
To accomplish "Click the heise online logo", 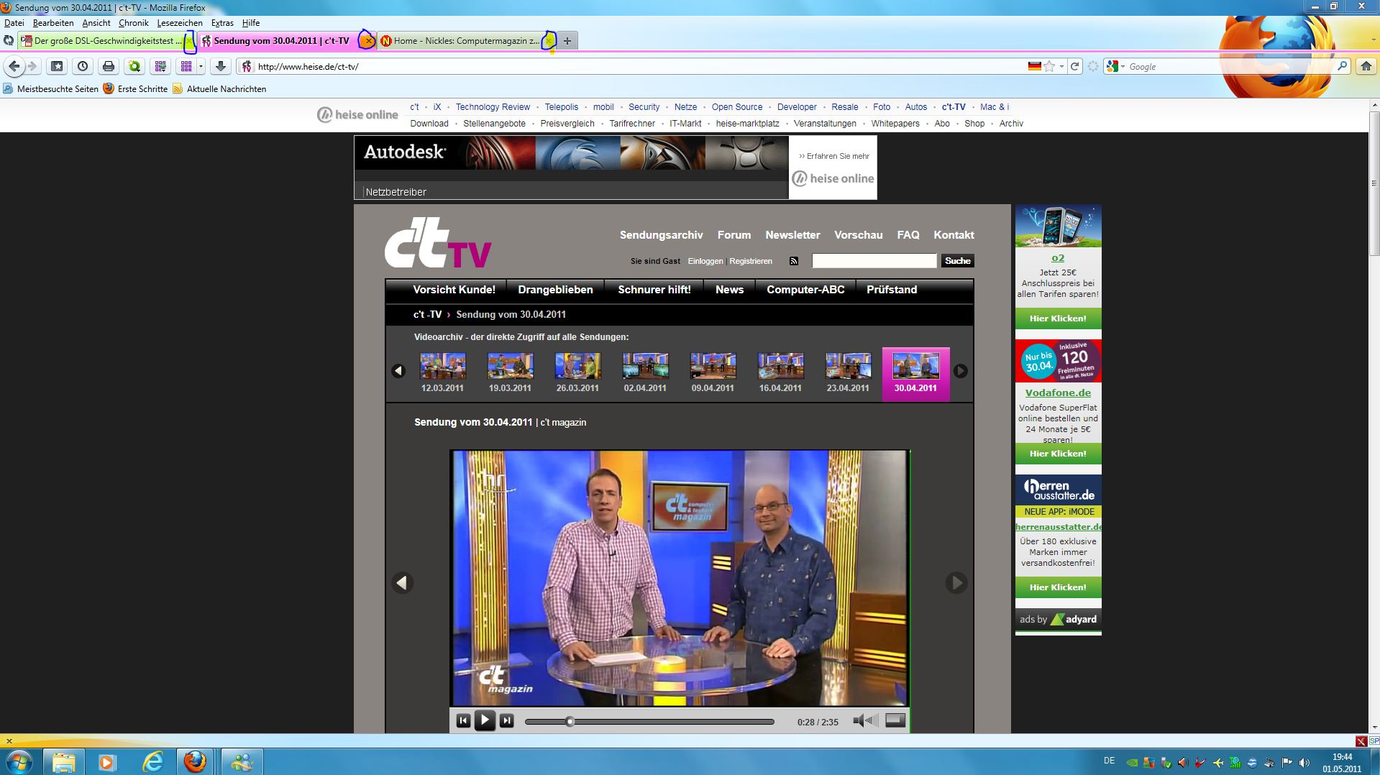I will tap(357, 114).
